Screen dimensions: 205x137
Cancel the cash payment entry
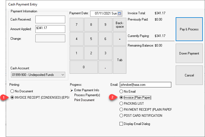(189, 75)
